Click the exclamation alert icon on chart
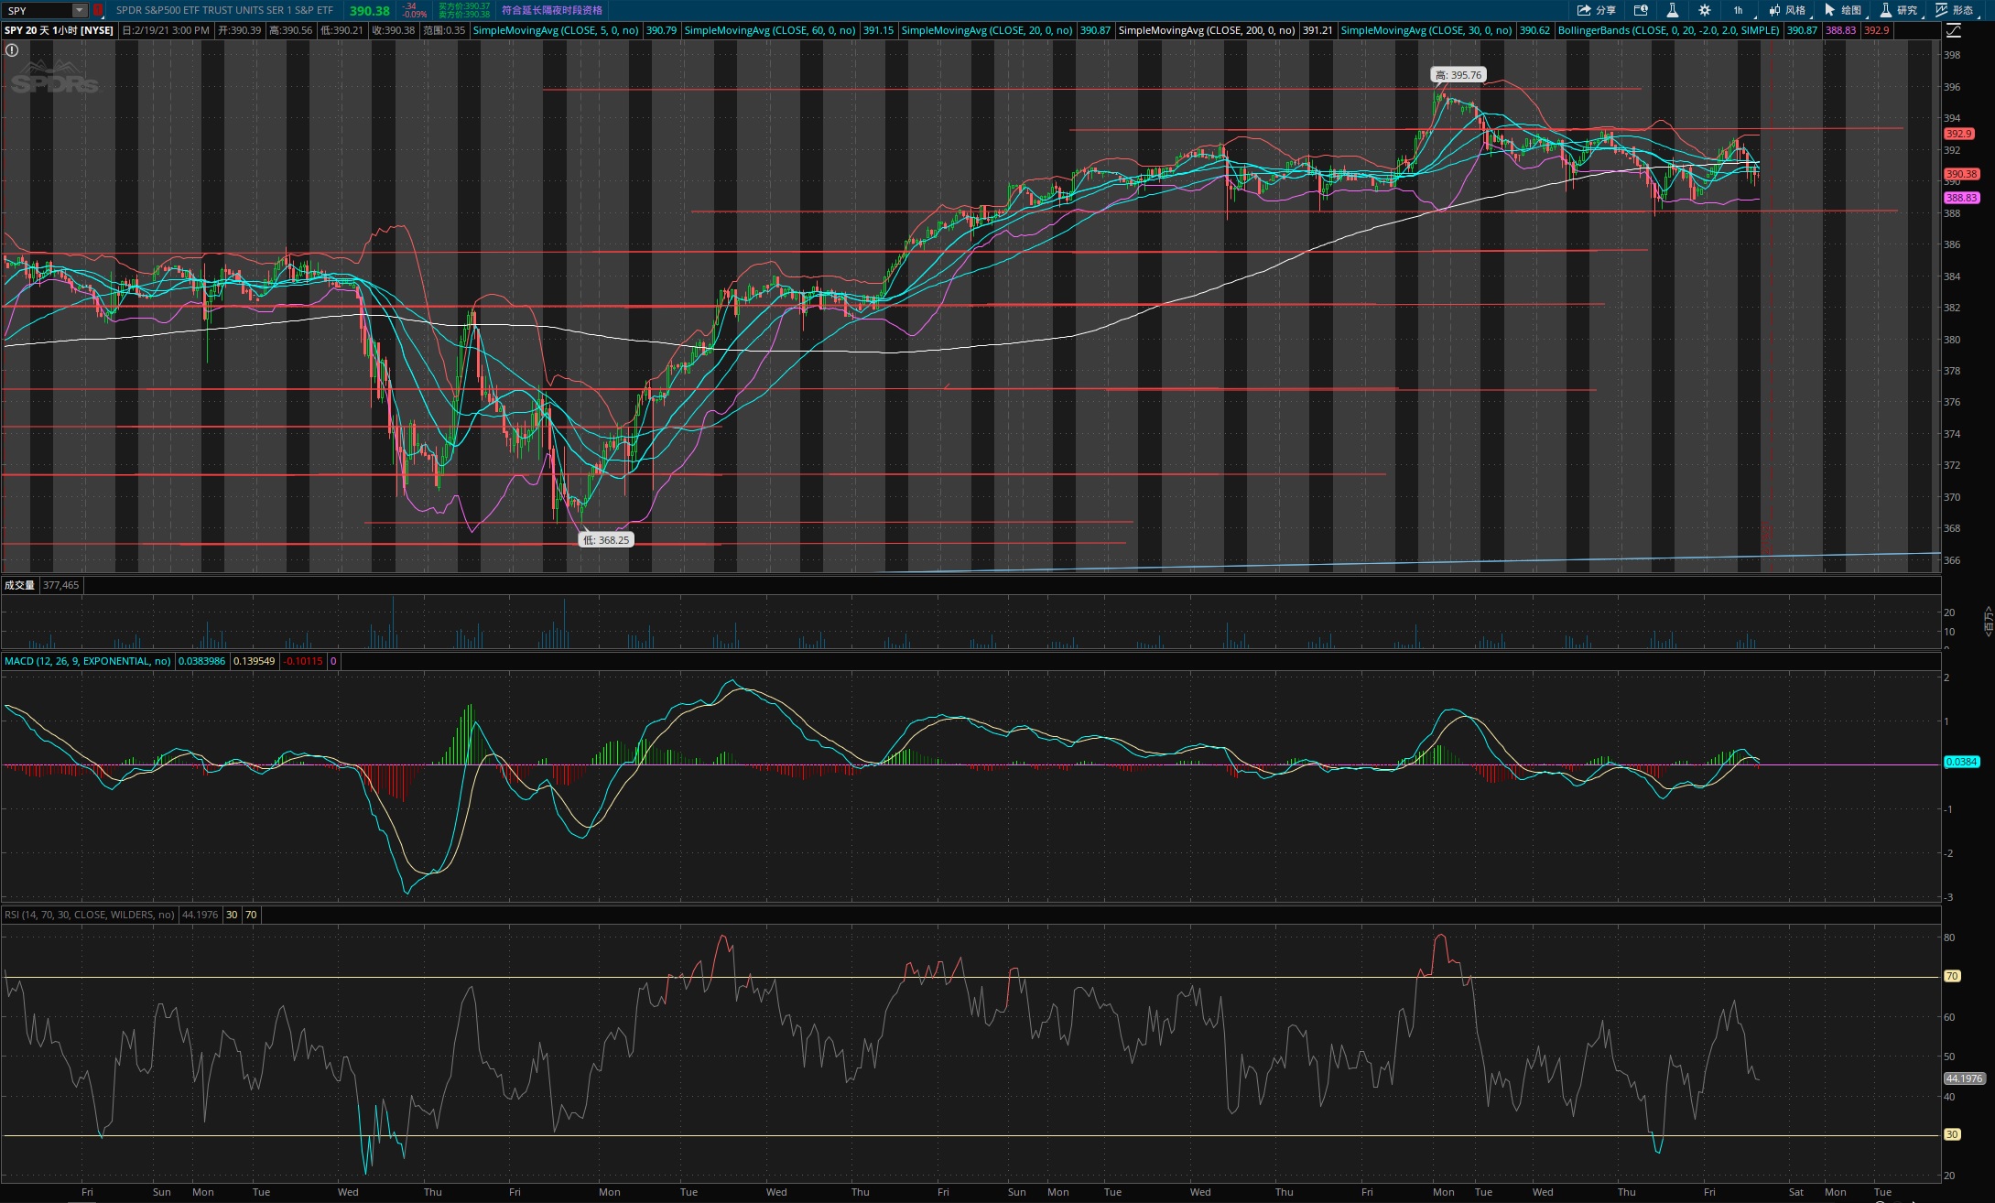The width and height of the screenshot is (1995, 1203). point(12,50)
